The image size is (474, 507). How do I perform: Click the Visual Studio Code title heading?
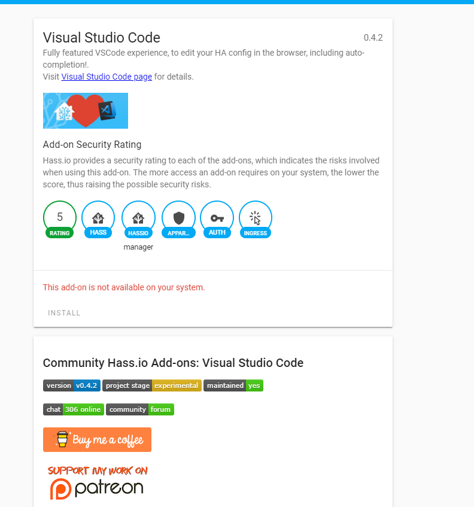point(101,37)
